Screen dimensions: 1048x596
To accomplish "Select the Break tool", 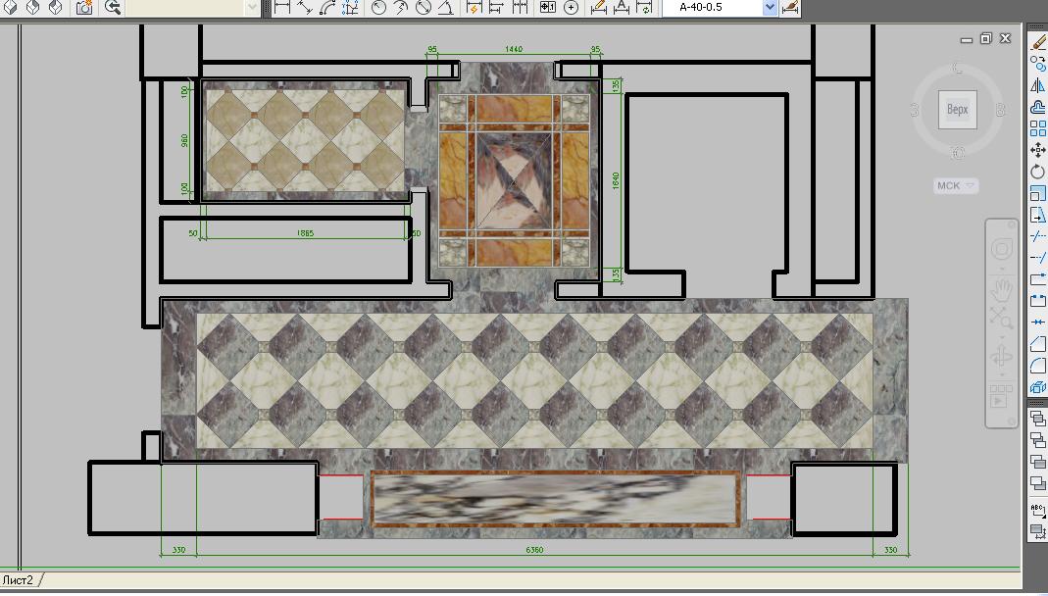I will click(x=1037, y=300).
